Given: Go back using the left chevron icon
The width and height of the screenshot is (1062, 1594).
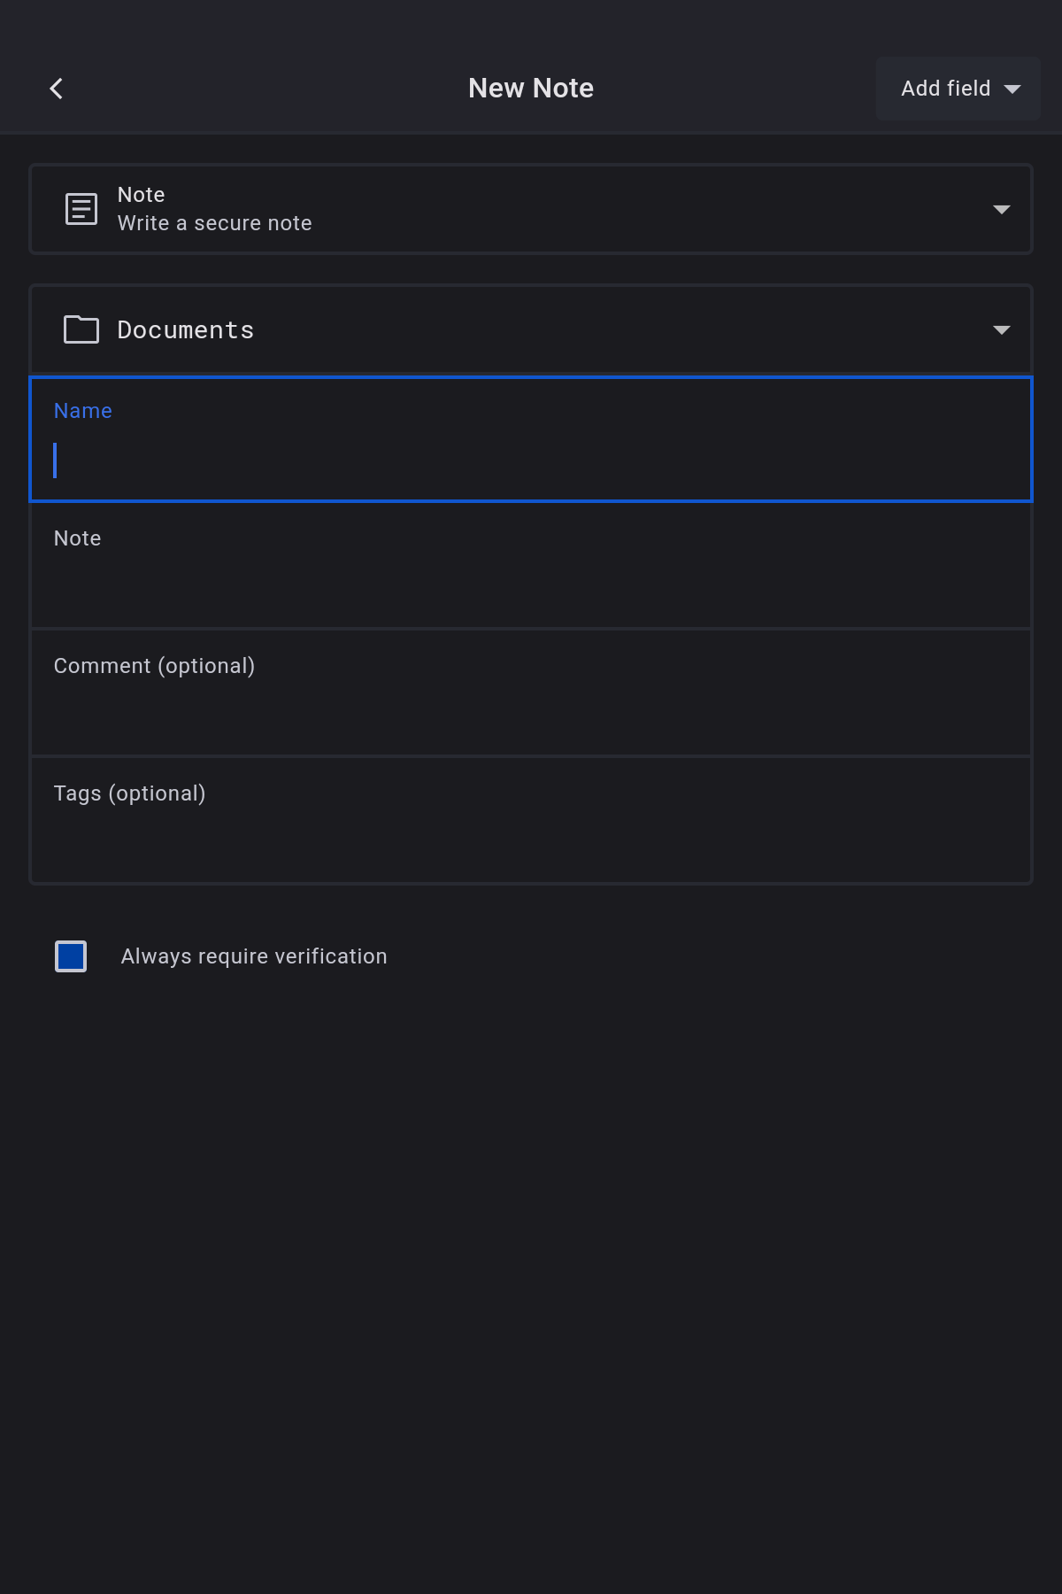Looking at the screenshot, I should [57, 89].
